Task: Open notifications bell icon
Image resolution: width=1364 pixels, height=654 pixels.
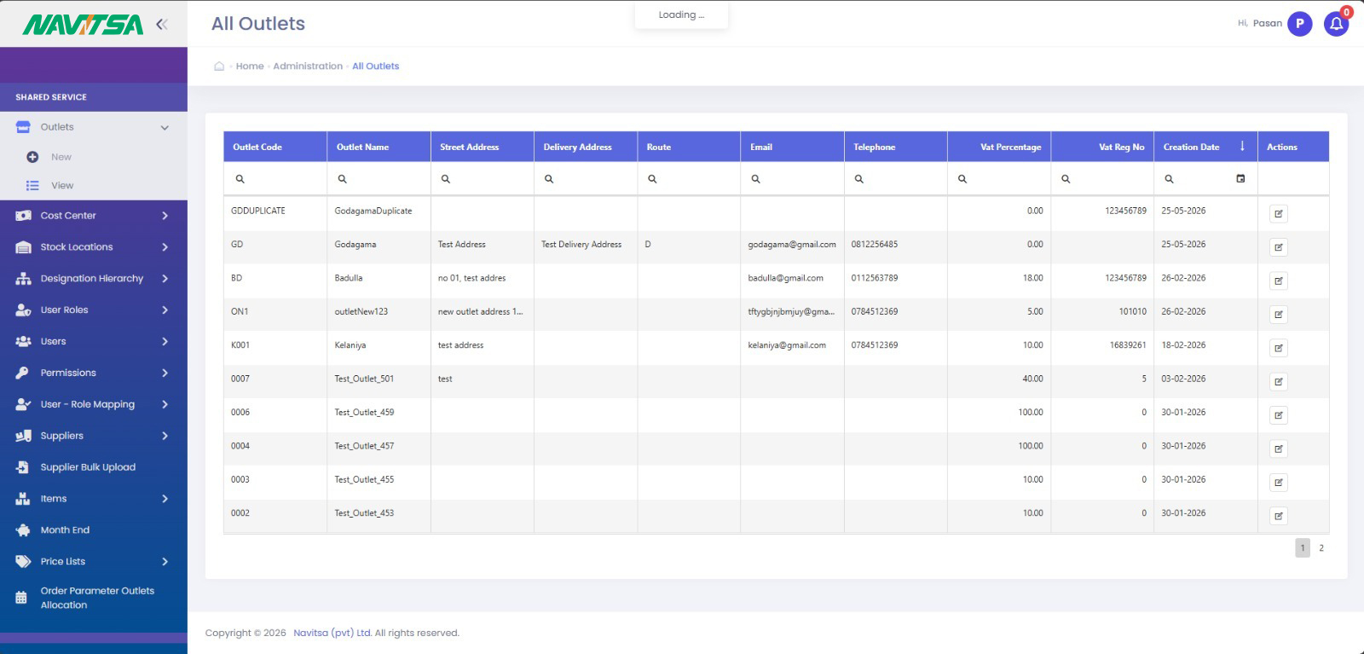Action: coord(1336,24)
